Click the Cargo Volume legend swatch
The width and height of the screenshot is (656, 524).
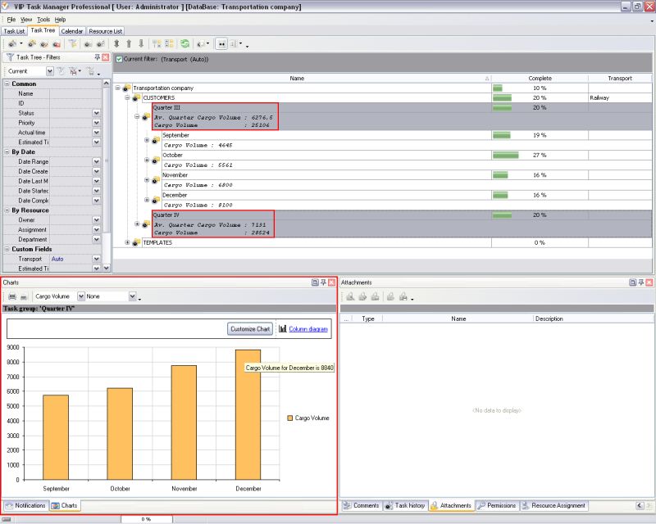(x=289, y=418)
